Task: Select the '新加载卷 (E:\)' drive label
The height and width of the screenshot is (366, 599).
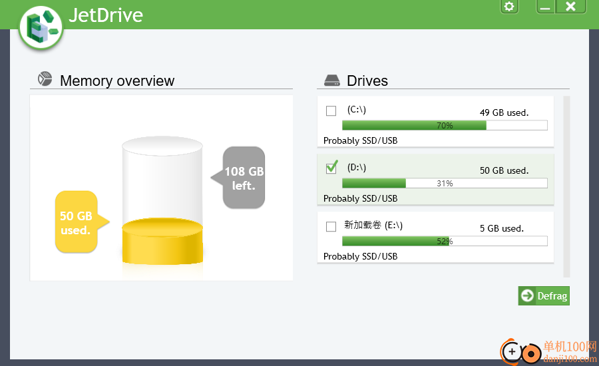Action: click(373, 225)
